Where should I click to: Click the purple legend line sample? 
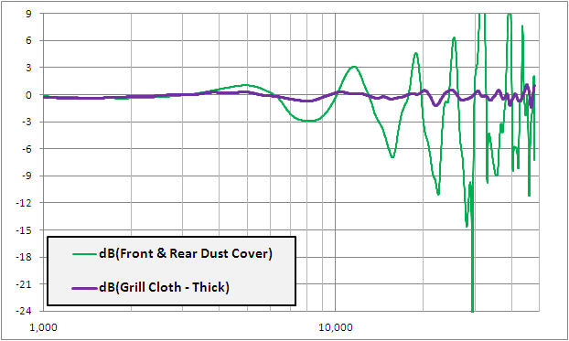tap(85, 288)
